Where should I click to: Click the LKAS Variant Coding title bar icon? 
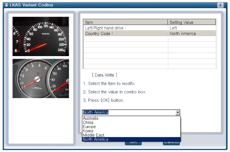(x=6, y=5)
